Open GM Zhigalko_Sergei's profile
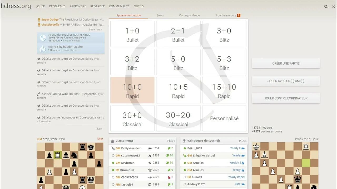This screenshot has height=189, width=337. [201, 155]
